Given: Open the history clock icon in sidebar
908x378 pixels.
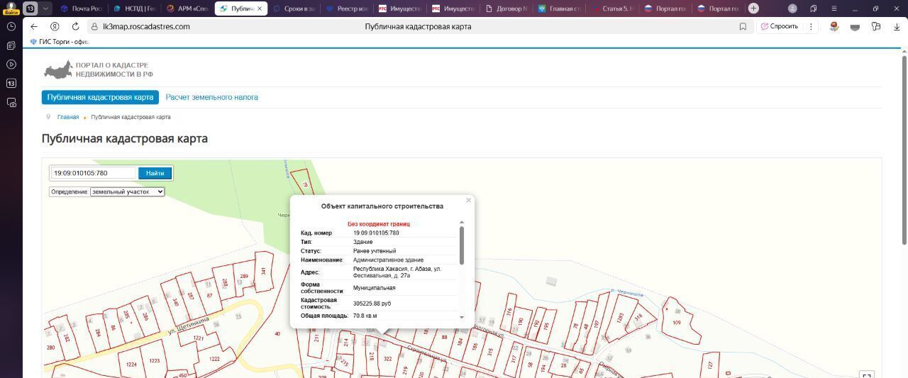Looking at the screenshot, I should tap(11, 26).
